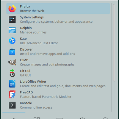Click the 'Browse the Web' description
The width and height of the screenshot is (119, 119).
32,11
